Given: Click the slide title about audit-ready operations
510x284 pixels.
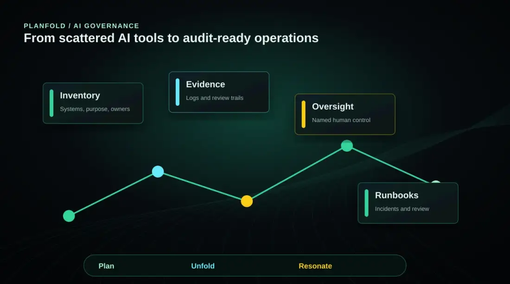Looking at the screenshot, I should (171, 38).
